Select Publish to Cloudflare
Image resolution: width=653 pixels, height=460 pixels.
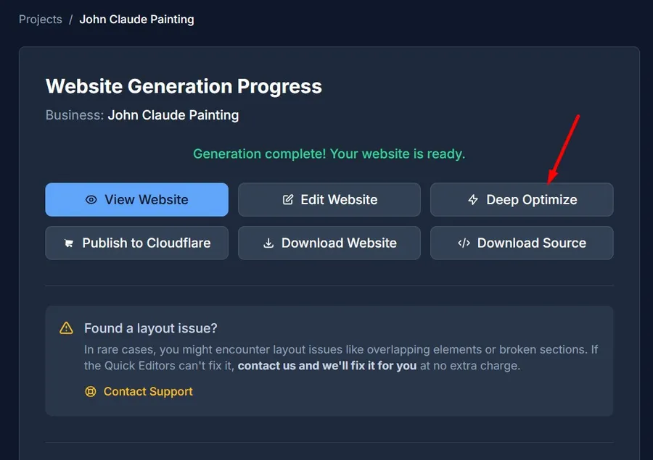coord(136,243)
